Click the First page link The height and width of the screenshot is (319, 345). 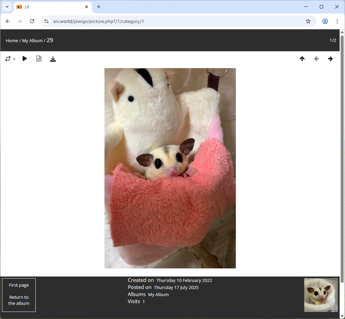coord(19,285)
